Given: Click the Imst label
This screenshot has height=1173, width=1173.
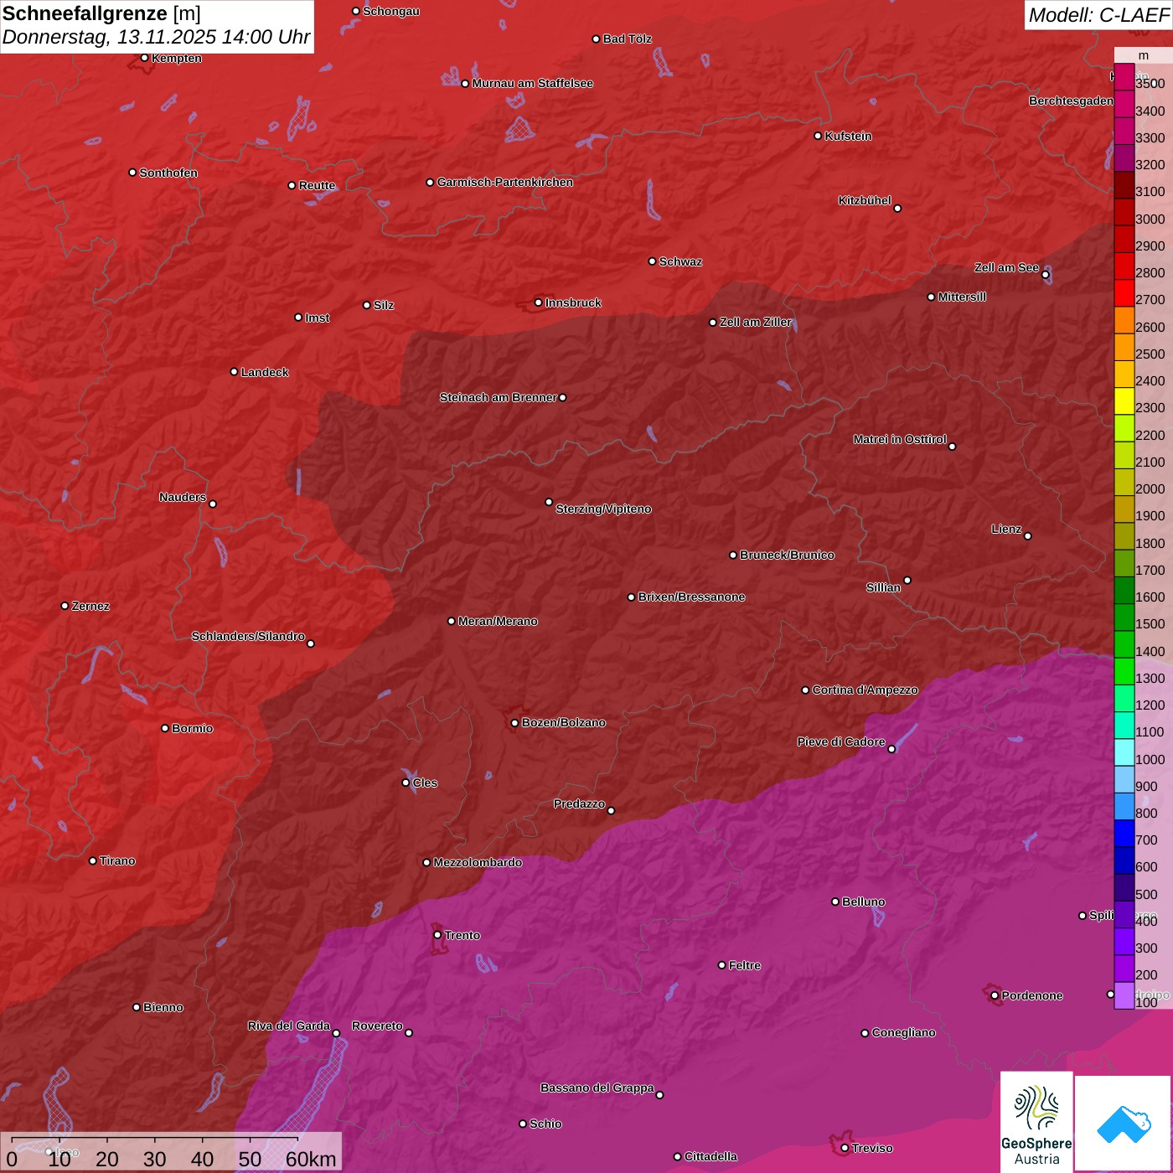Looking at the screenshot, I should (317, 318).
